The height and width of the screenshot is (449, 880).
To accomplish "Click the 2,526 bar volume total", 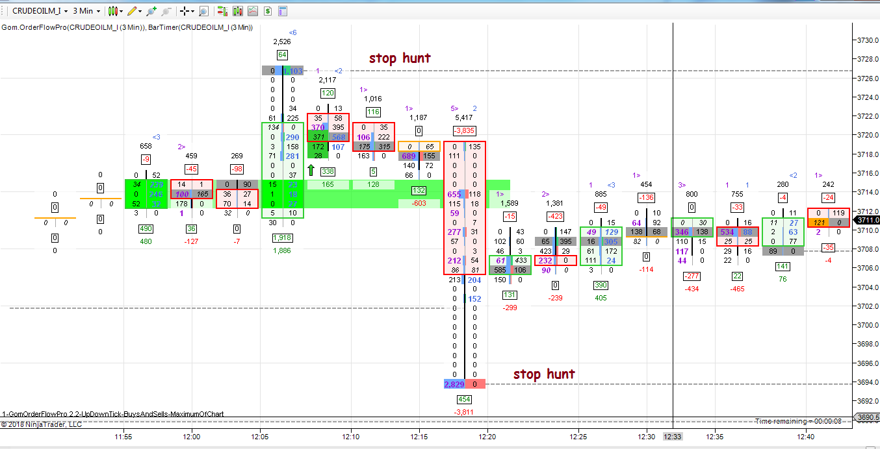I will tap(283, 43).
